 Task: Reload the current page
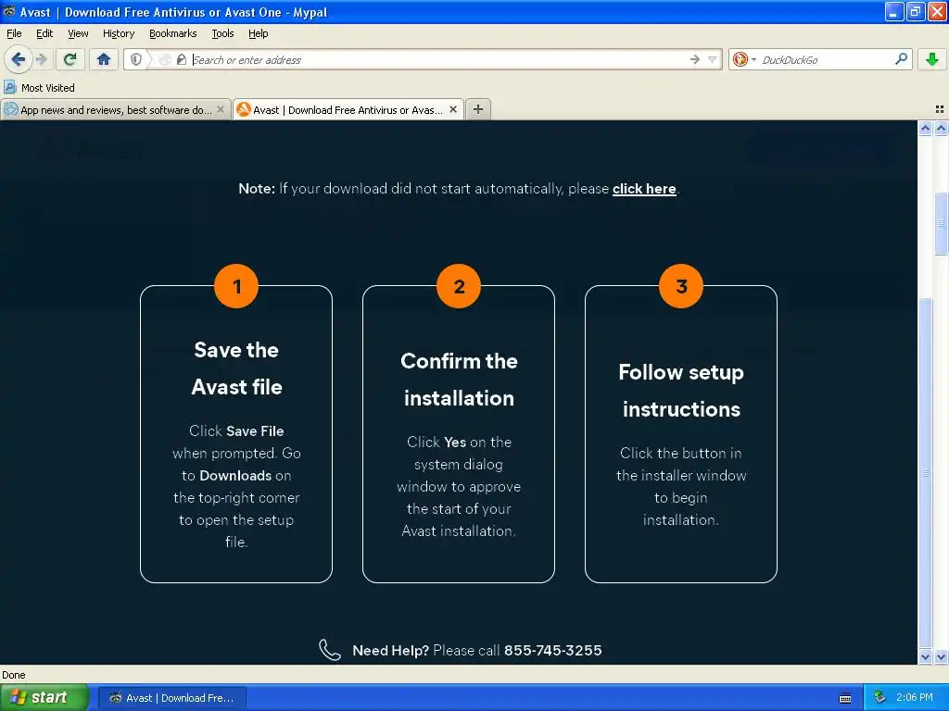70,59
